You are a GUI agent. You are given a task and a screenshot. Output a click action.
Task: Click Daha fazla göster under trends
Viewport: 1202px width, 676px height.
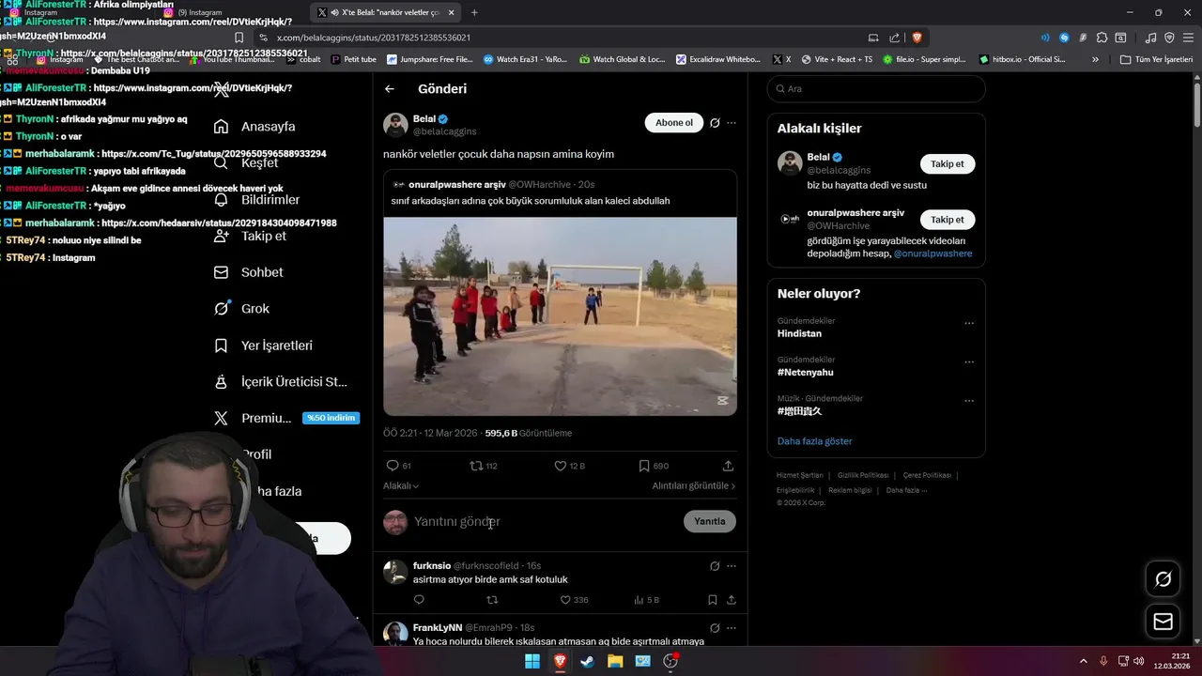point(815,441)
